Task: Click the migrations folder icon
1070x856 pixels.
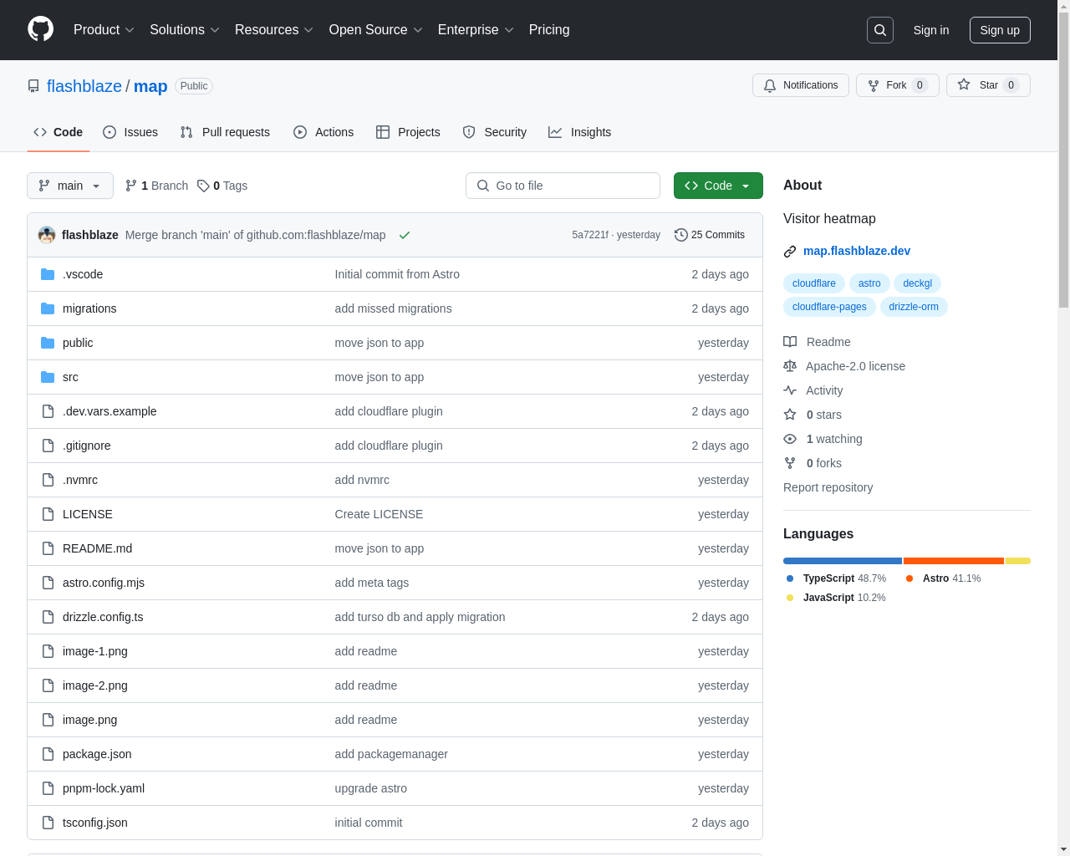Action: (x=48, y=308)
